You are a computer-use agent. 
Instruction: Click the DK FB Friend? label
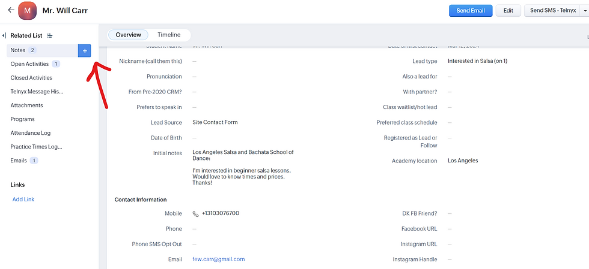click(x=420, y=213)
